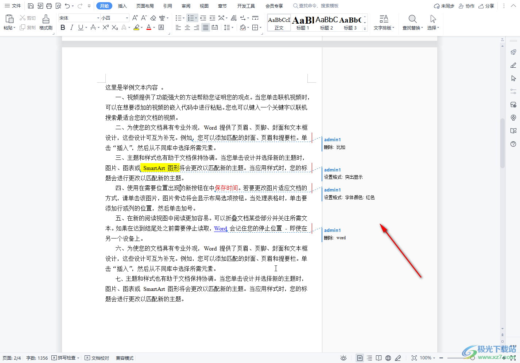Screen dimensions: 520x363
Task: Open the help icon in right sidebar
Action: click(513, 144)
